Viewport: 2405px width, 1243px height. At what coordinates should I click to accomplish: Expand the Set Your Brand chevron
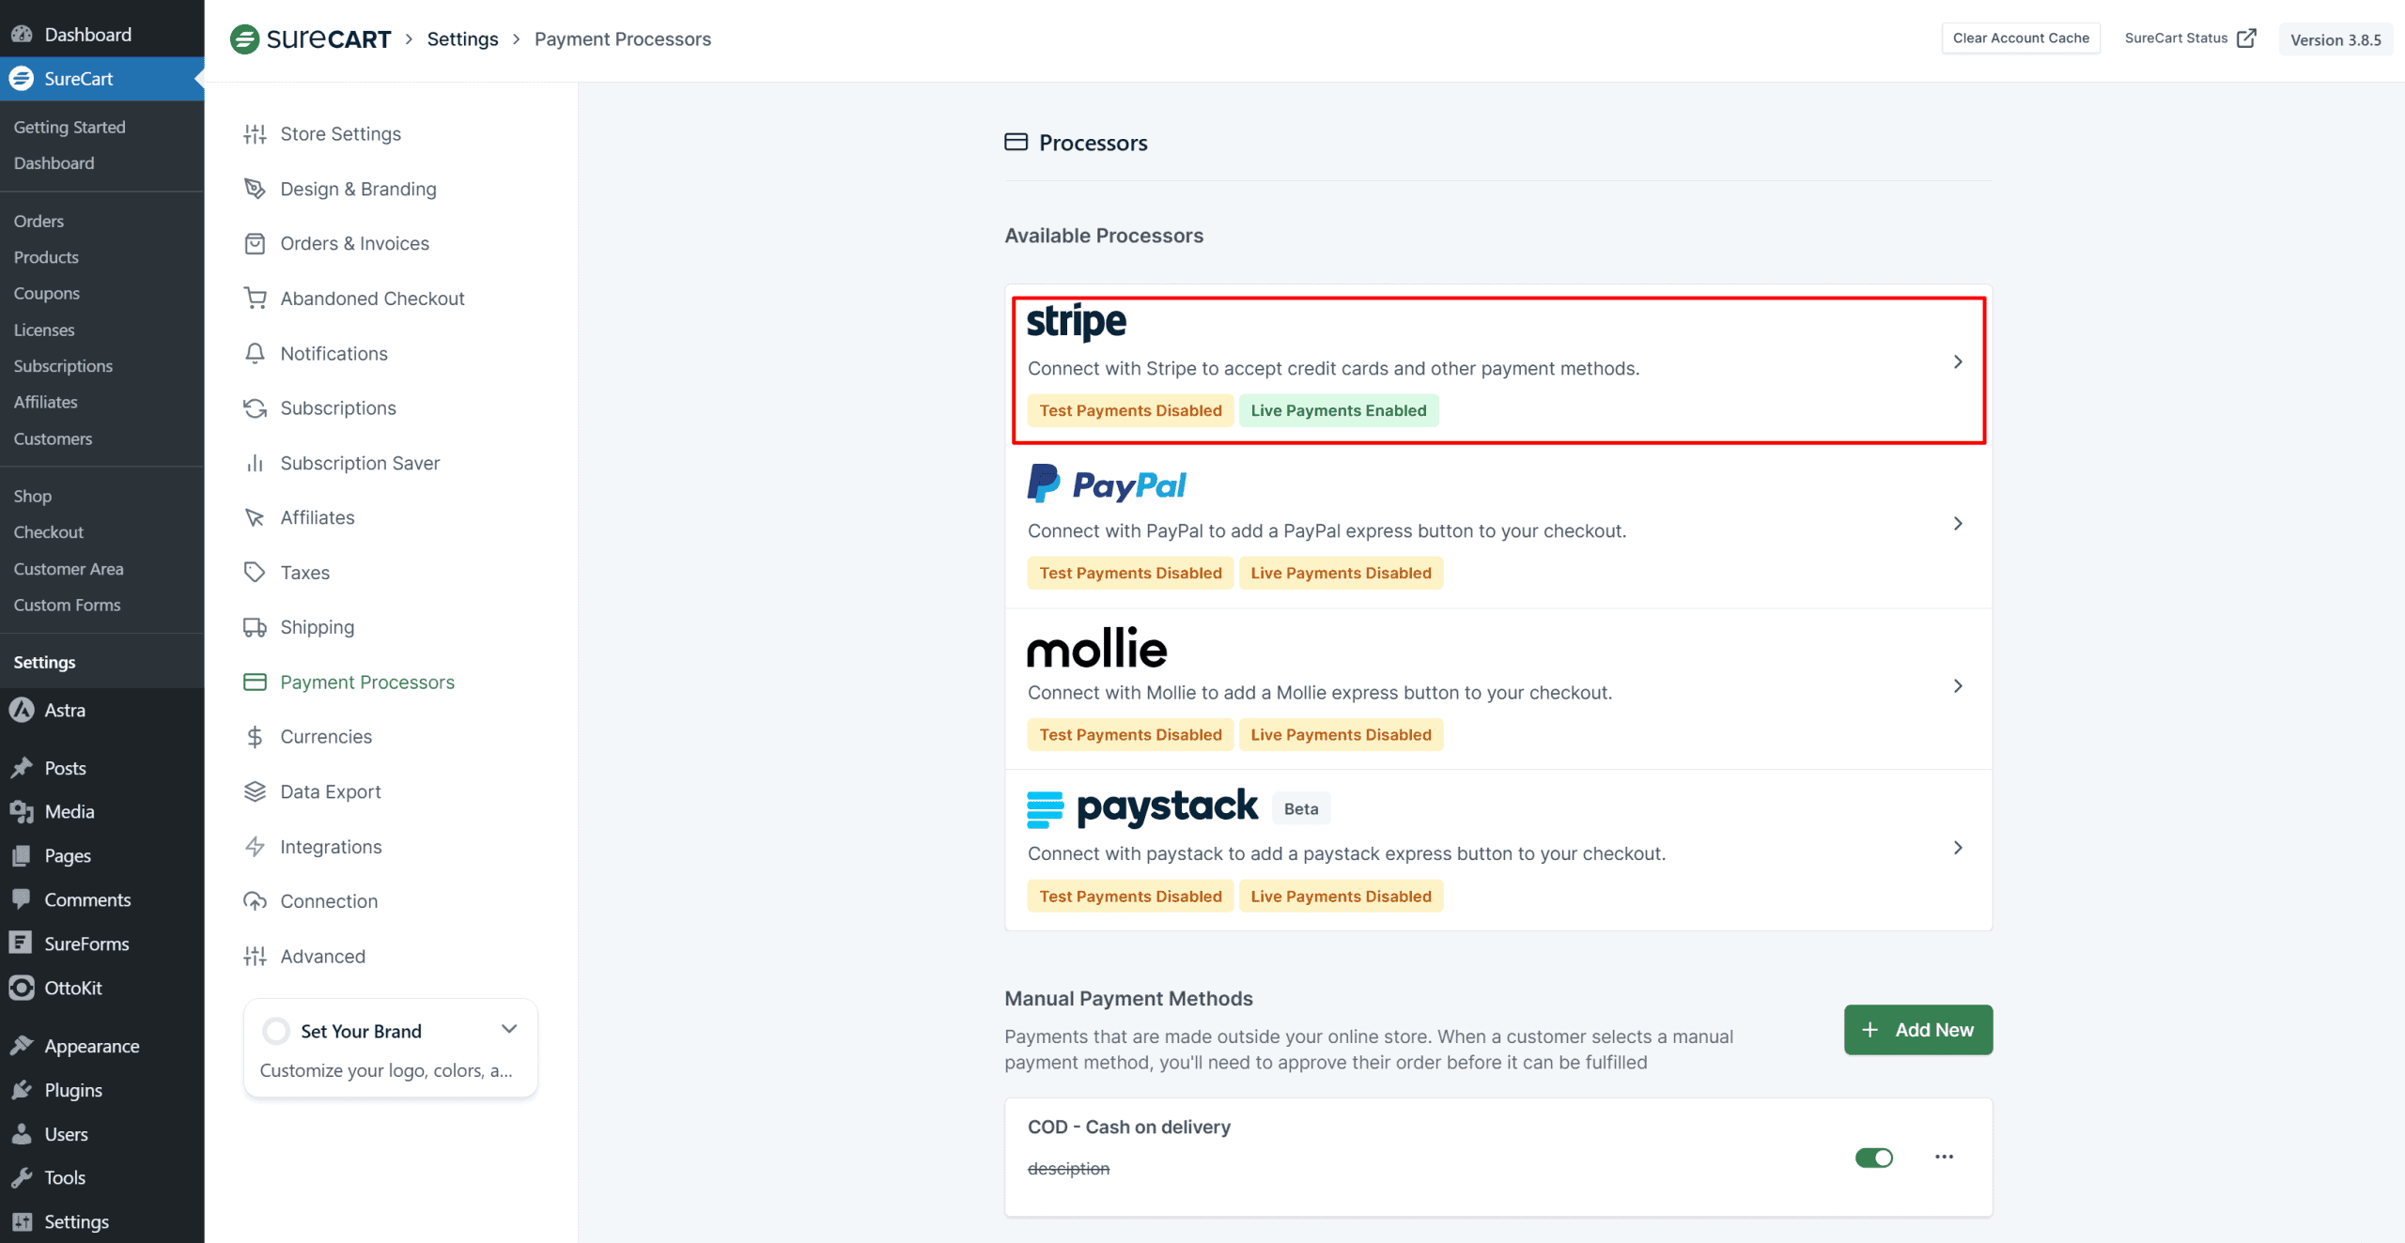[x=509, y=1029]
